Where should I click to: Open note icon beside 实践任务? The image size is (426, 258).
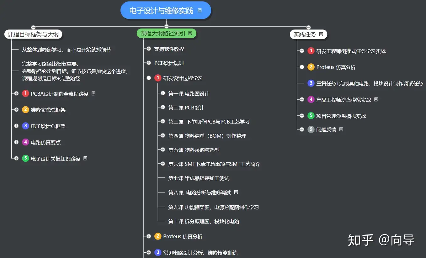(321, 34)
